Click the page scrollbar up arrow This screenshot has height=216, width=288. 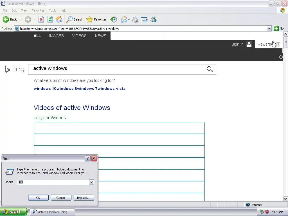point(285,34)
